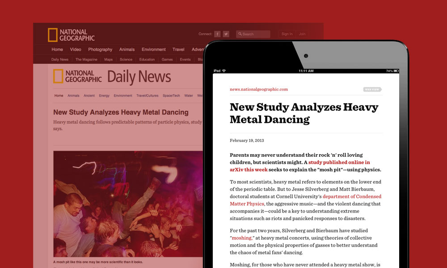Open Animals in the main top navigation

(x=127, y=49)
